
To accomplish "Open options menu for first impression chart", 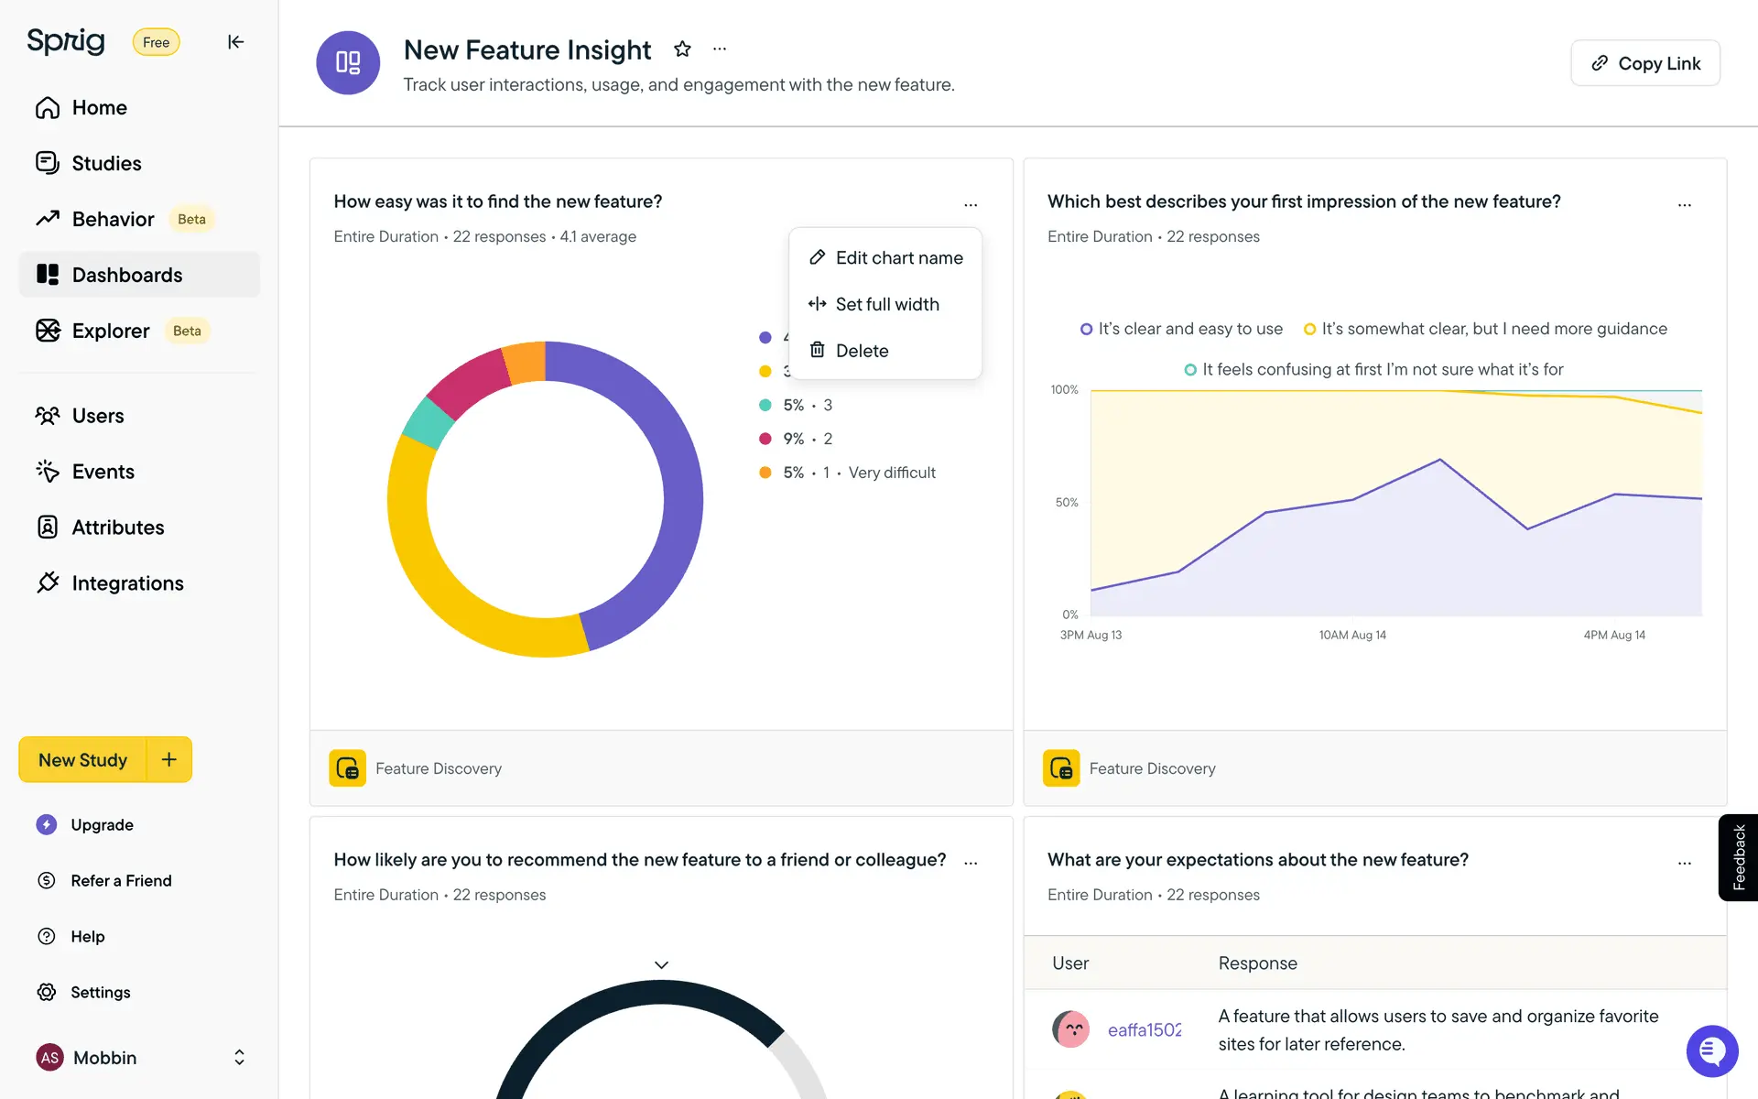I will tap(1684, 205).
